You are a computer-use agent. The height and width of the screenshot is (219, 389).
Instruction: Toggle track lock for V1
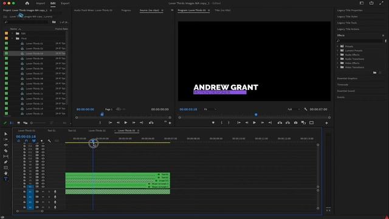(24, 187)
